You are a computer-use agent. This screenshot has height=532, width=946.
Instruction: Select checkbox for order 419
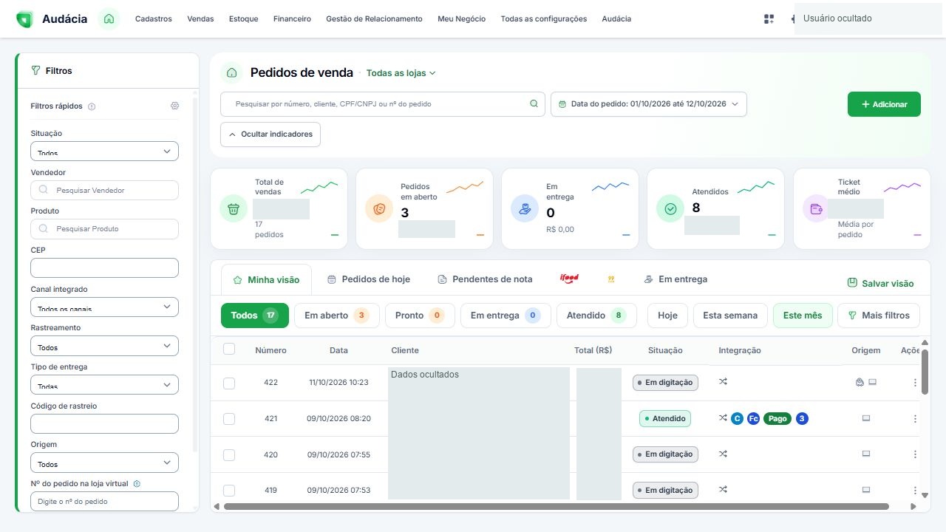[x=229, y=490]
